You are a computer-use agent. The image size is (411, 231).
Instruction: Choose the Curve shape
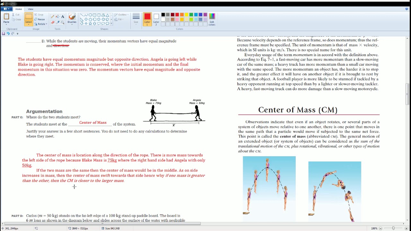tap(86, 15)
